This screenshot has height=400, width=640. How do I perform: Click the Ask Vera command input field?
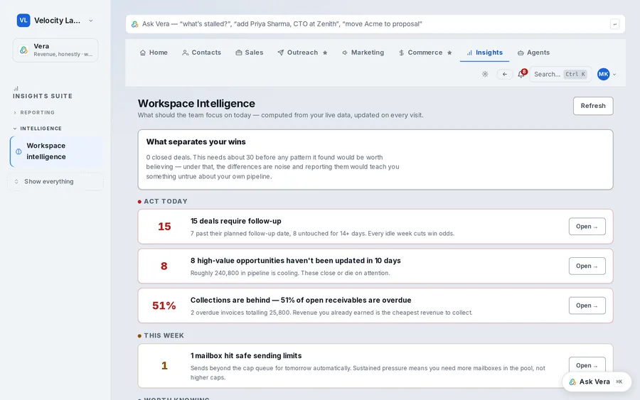pyautogui.click(x=375, y=24)
